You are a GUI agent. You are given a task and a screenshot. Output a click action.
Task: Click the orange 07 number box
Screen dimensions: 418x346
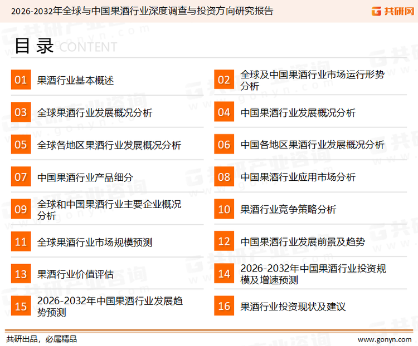point(21,177)
